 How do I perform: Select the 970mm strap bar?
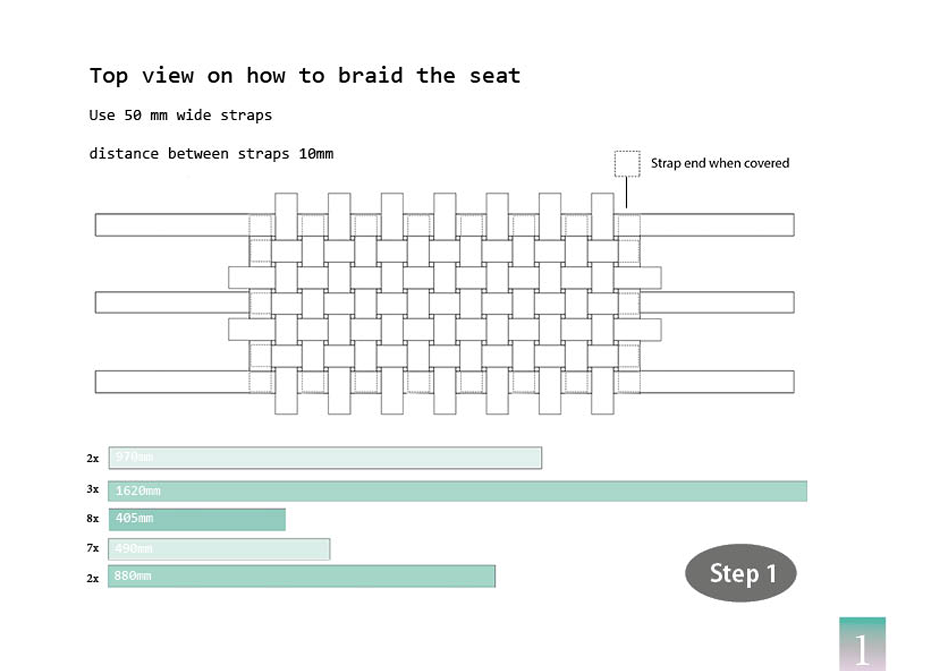[x=325, y=458]
